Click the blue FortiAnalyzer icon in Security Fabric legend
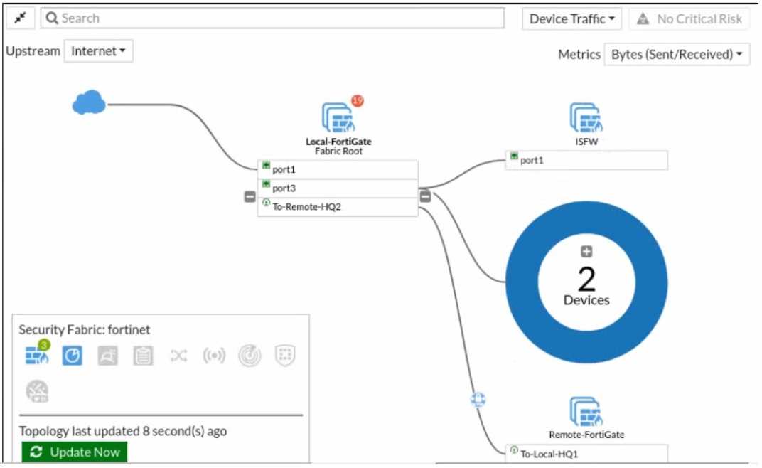 point(72,356)
